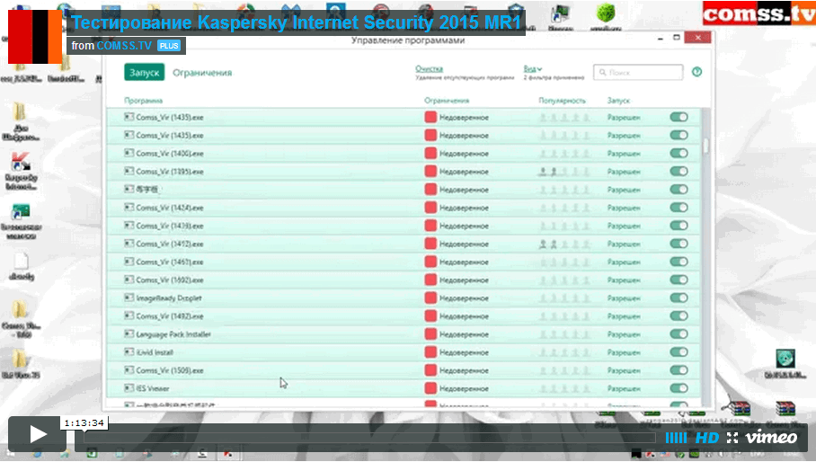The height and width of the screenshot is (462, 816).
Task: Toggle launch switch for Comss_Vir (1439).exe
Action: [x=679, y=226]
